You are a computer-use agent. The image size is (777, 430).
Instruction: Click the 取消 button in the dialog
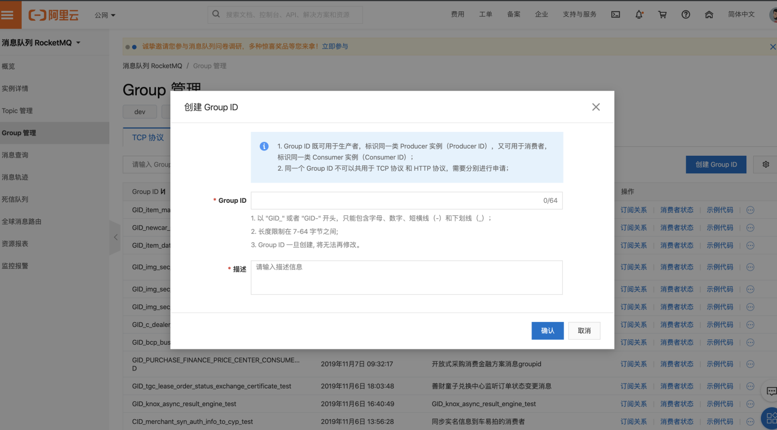tap(584, 331)
